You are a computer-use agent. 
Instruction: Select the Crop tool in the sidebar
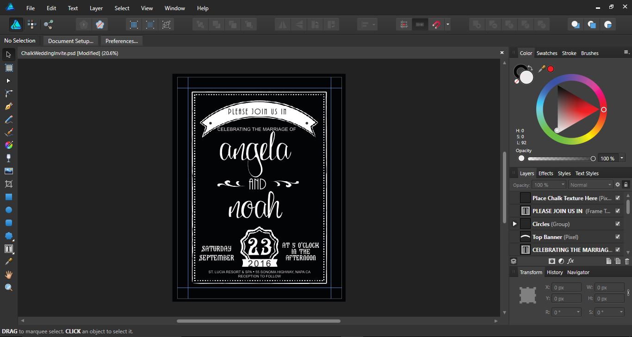coord(8,184)
